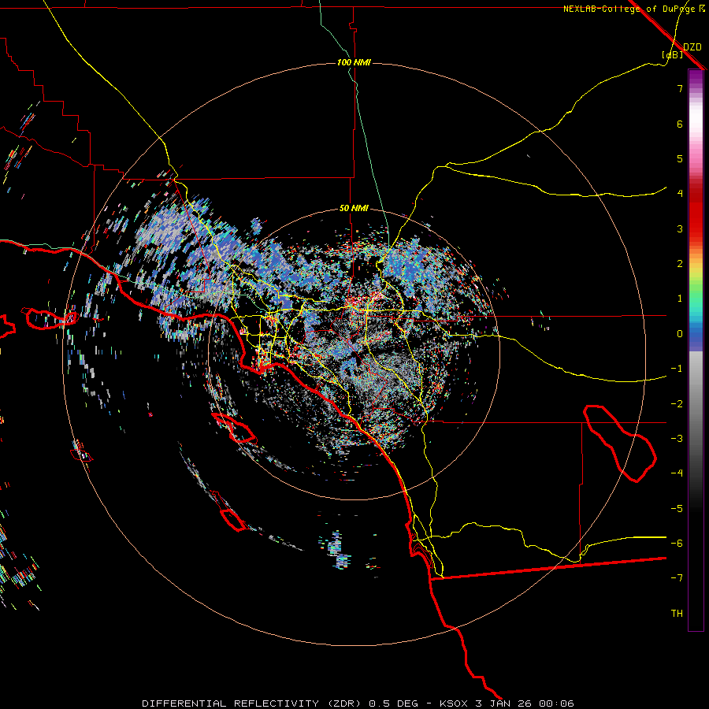Pick the white-pink color band near 6 dB

pyautogui.click(x=696, y=127)
